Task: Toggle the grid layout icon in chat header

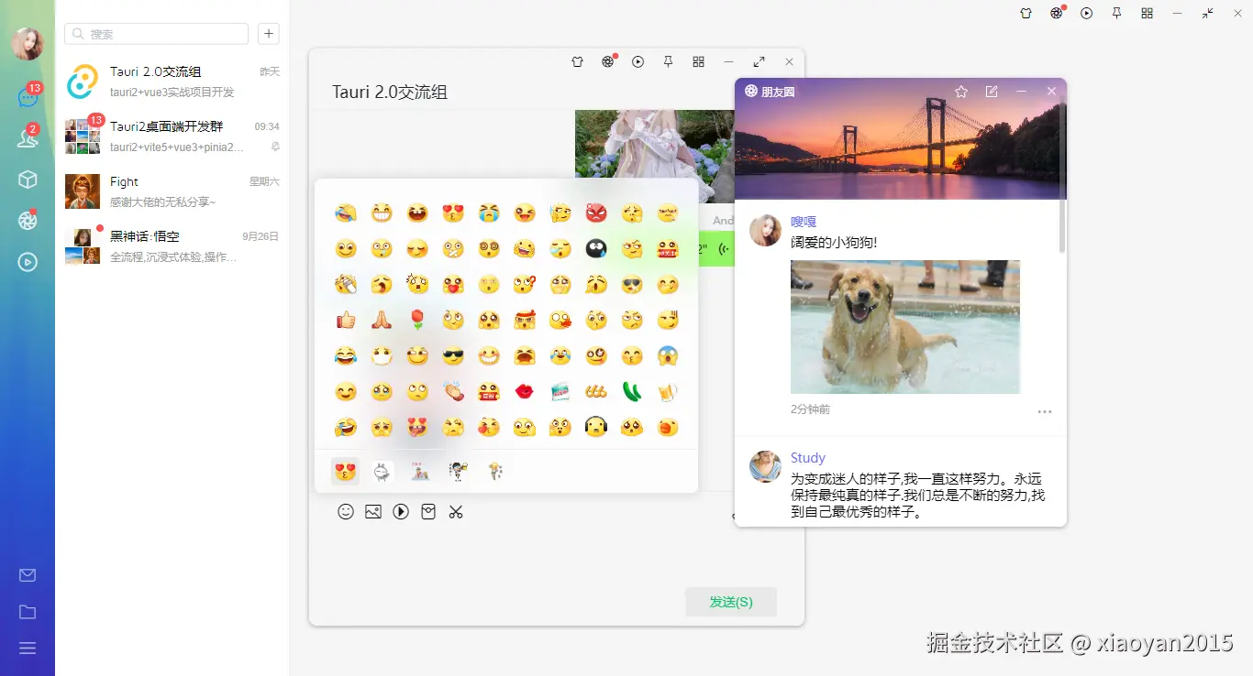Action: pos(698,61)
